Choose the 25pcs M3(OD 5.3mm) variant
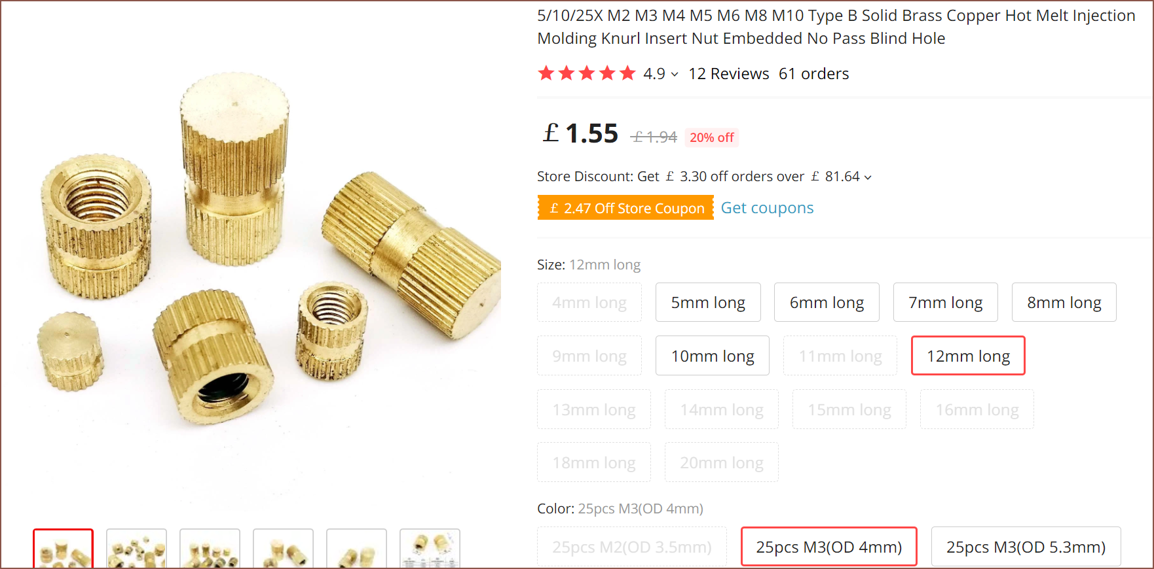This screenshot has height=569, width=1154. click(x=1026, y=547)
